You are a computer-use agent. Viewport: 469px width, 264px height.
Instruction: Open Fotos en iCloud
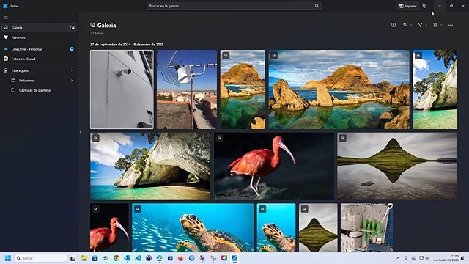pyautogui.click(x=39, y=59)
